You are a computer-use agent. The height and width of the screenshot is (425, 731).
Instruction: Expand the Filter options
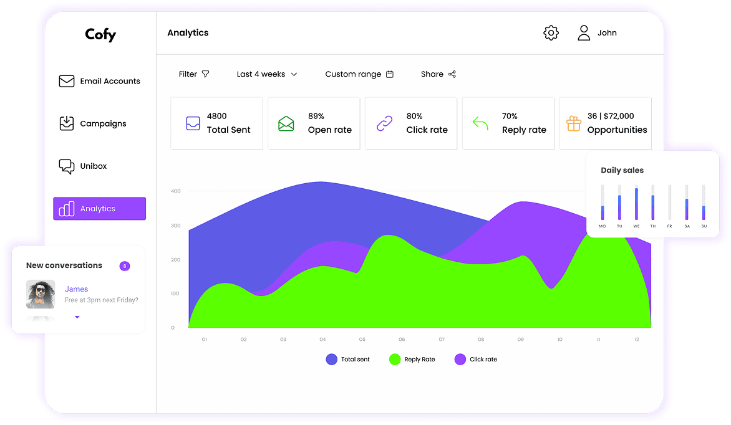[193, 74]
